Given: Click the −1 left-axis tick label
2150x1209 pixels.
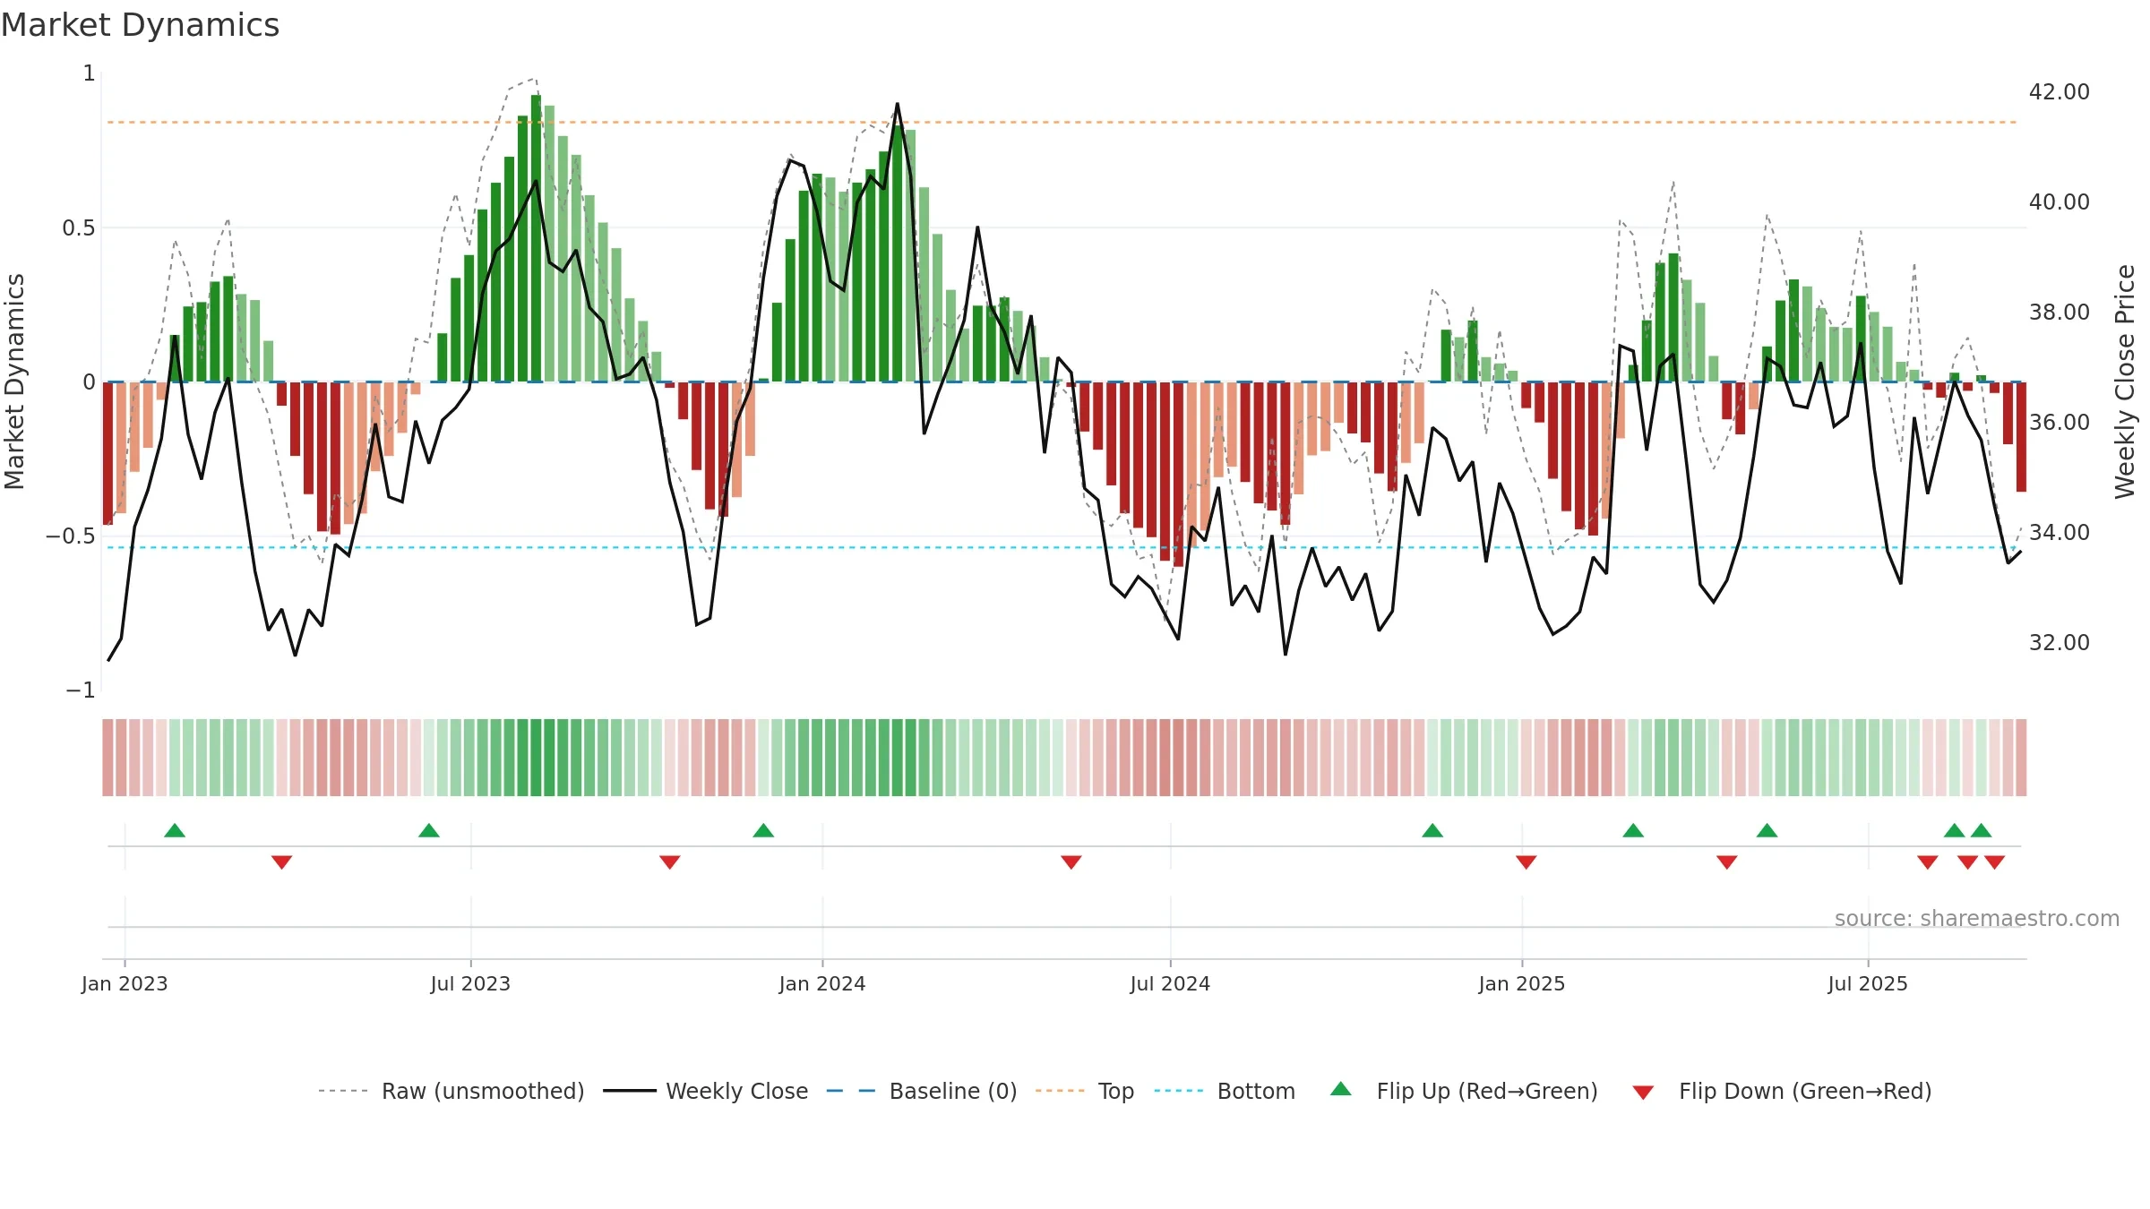Looking at the screenshot, I should (x=81, y=690).
